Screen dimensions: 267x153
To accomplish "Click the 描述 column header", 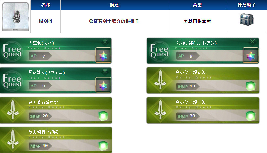I will click(114, 5).
